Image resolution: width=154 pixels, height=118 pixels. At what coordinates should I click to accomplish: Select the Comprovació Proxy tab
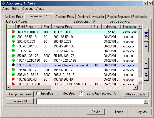tap(39, 16)
